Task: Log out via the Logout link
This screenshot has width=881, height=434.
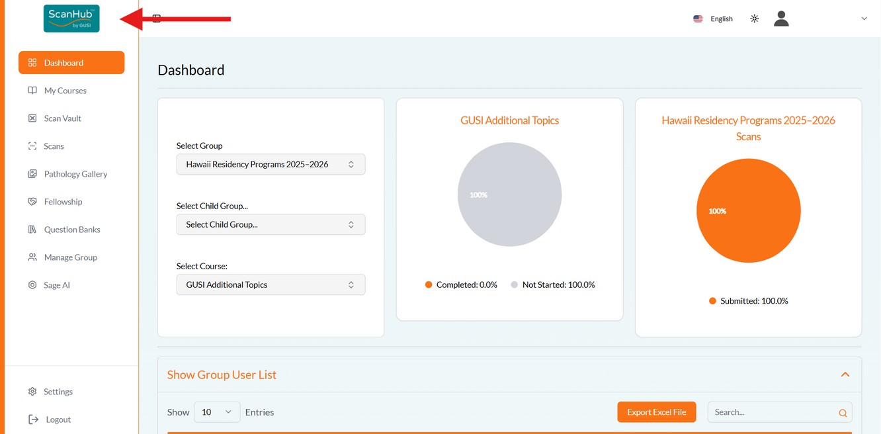Action: (x=58, y=419)
